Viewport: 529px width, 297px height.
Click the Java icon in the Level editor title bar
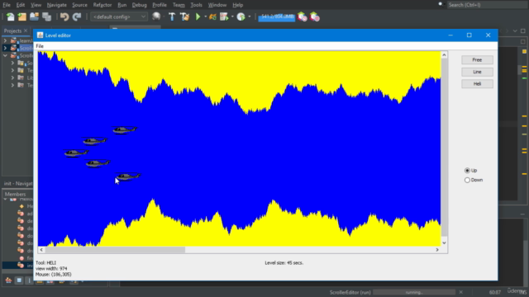click(41, 35)
